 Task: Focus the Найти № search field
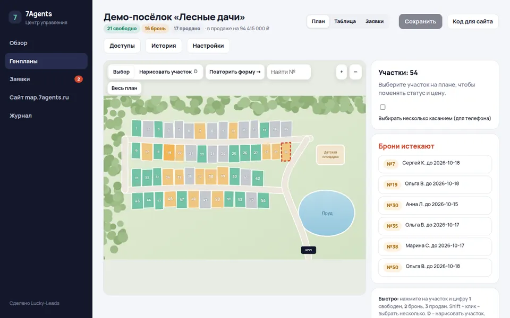(289, 72)
